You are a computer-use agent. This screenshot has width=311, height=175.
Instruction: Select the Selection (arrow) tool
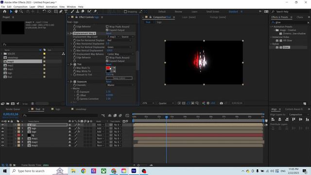(11, 12)
